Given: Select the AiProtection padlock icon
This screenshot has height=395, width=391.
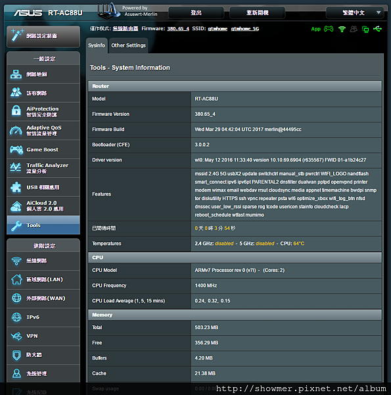Looking at the screenshot, I should click(x=16, y=111).
